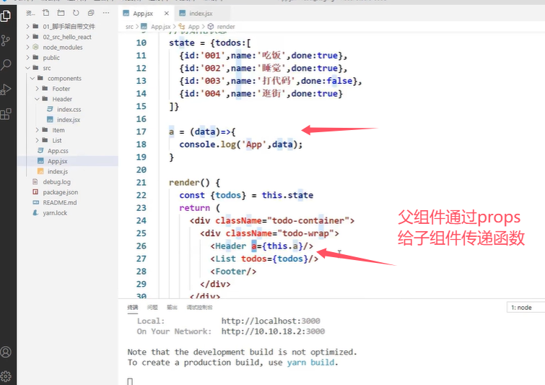
Task: Open debug.log file
Action: pos(56,182)
